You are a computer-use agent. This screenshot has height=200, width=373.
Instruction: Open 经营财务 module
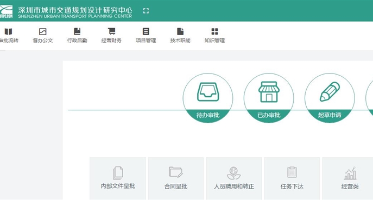(x=111, y=36)
